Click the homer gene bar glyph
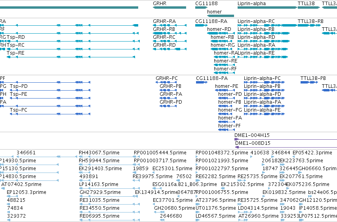This screenshot has width=337, height=222. (221, 16)
